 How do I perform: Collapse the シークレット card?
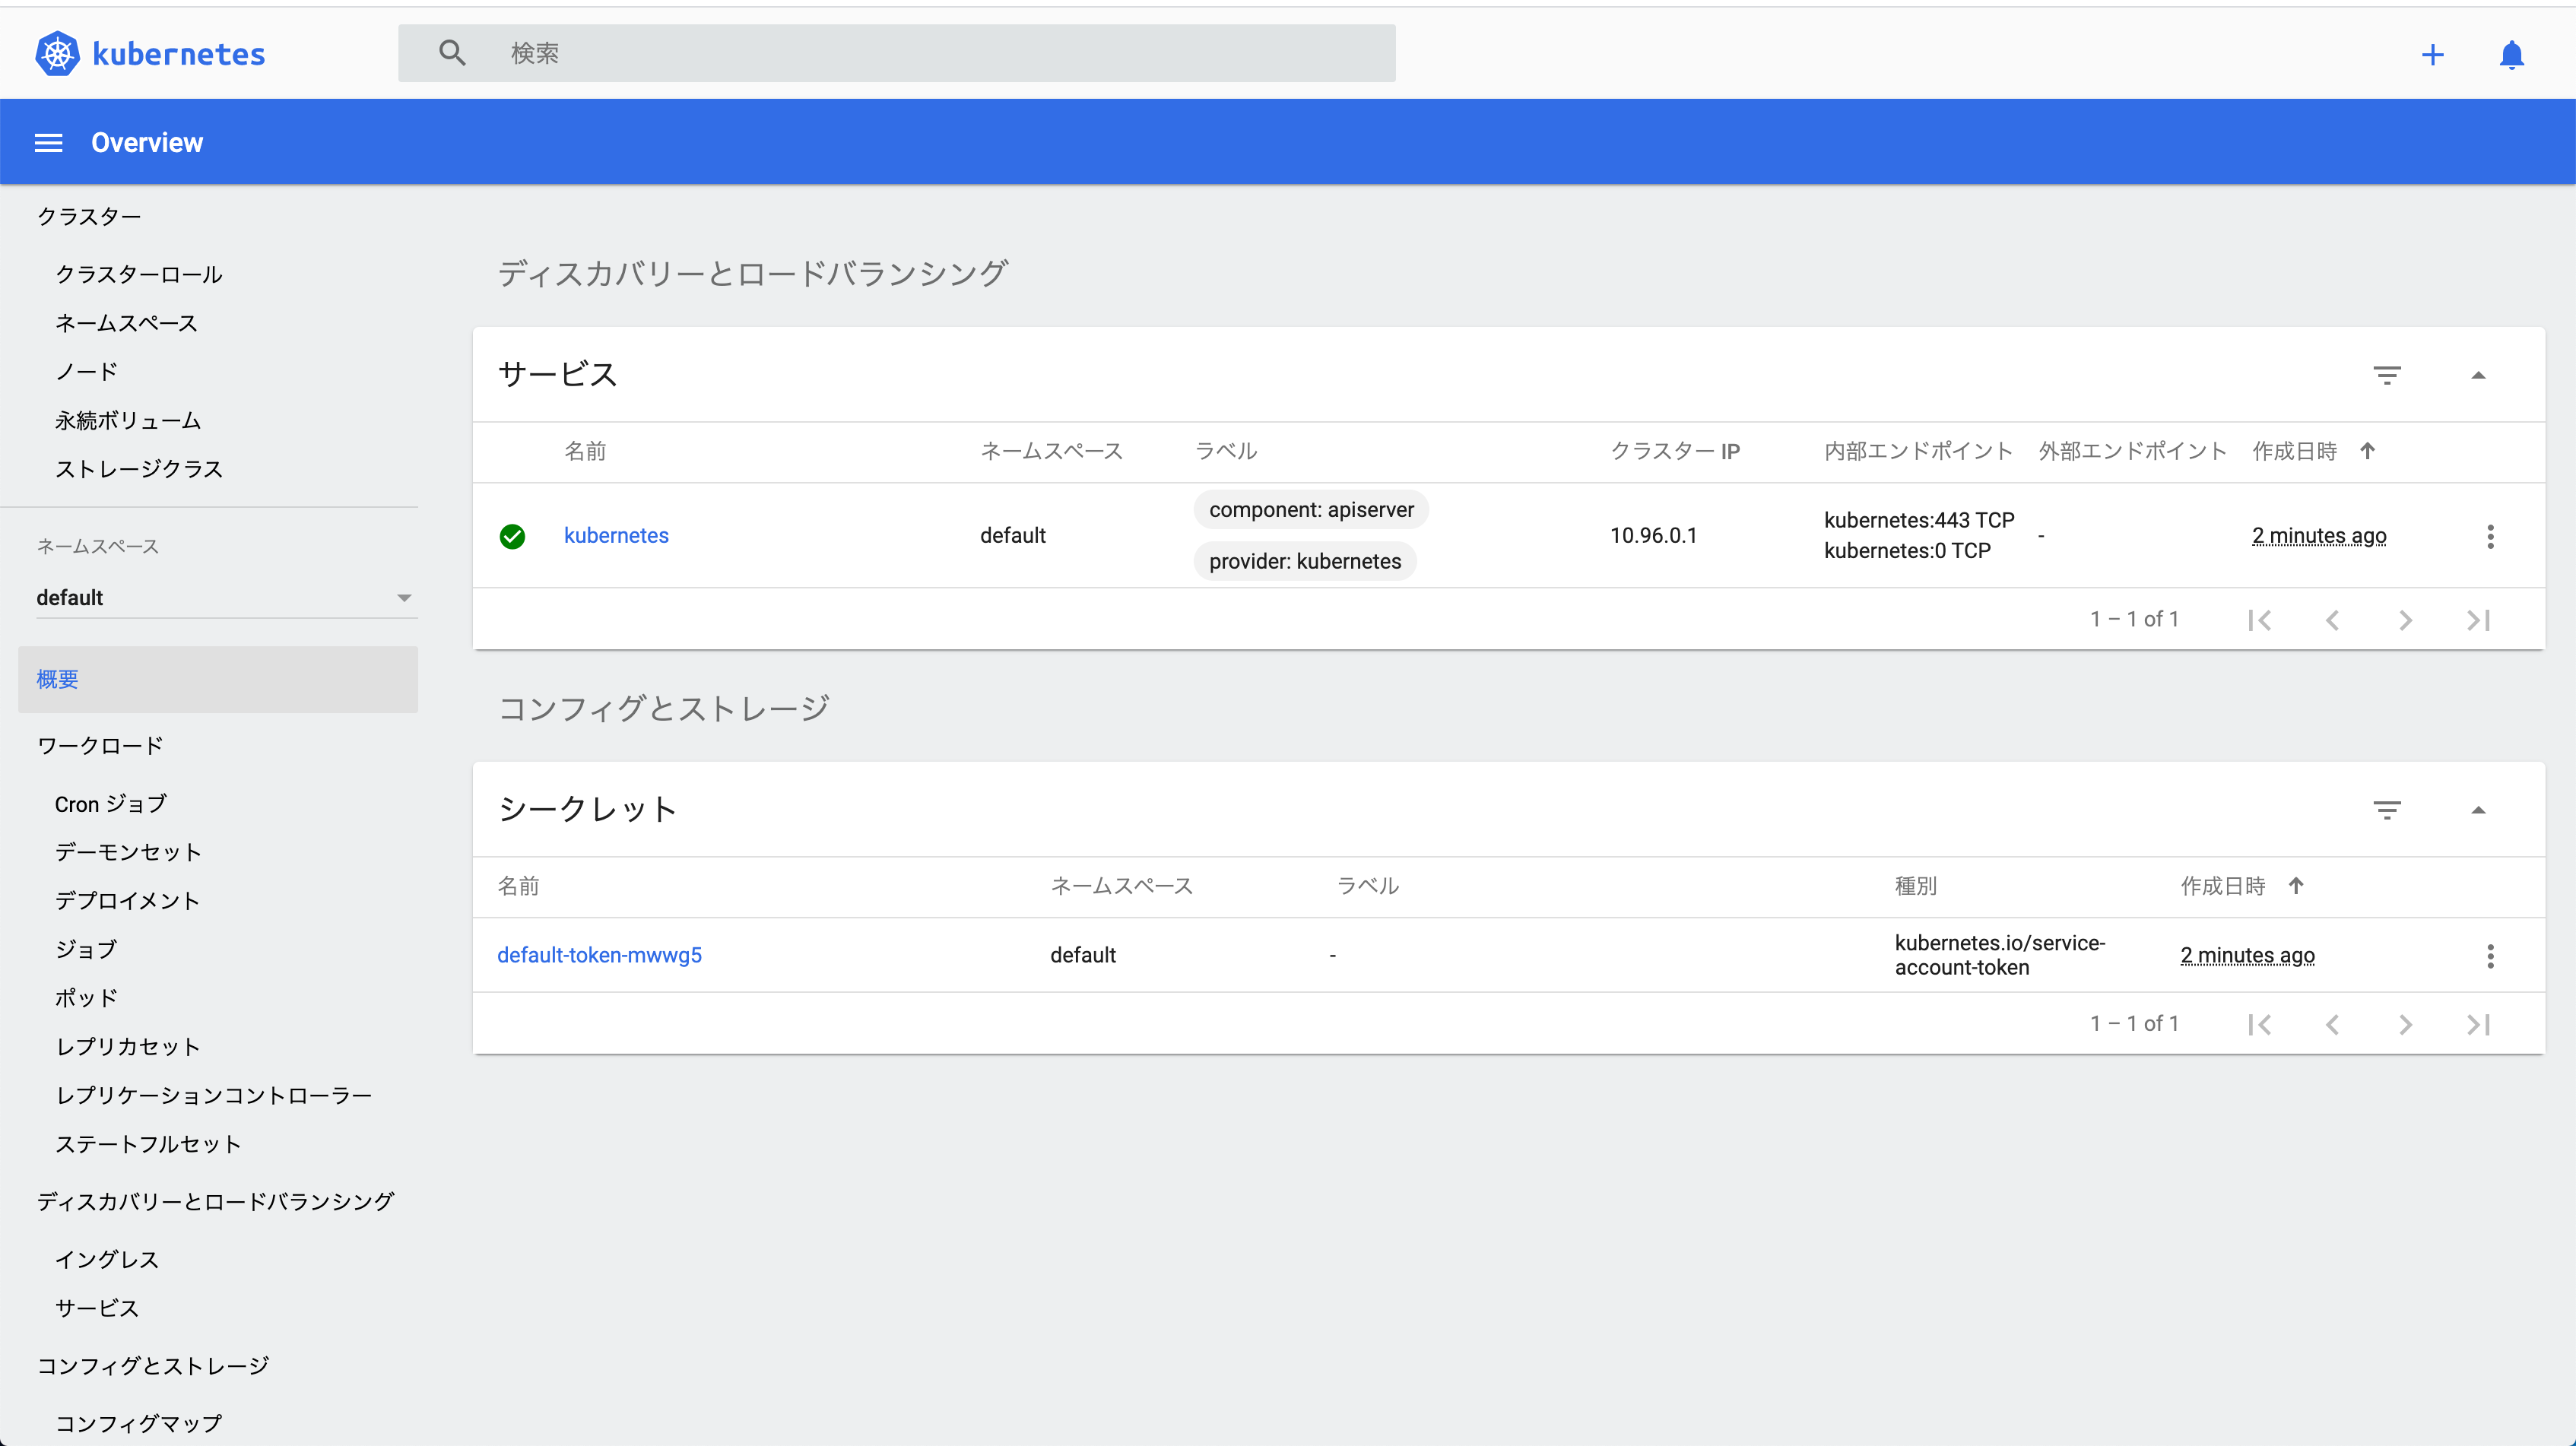2478,810
